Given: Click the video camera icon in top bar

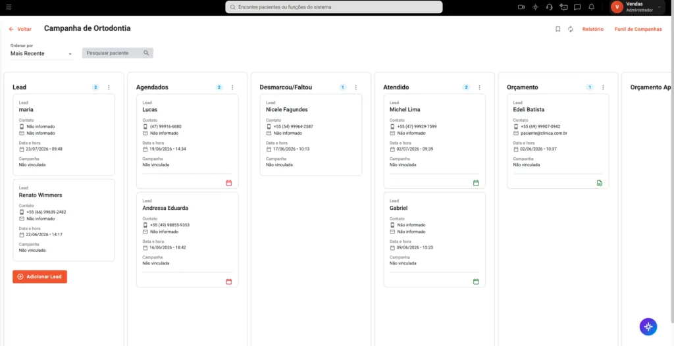Looking at the screenshot, I should point(521,7).
